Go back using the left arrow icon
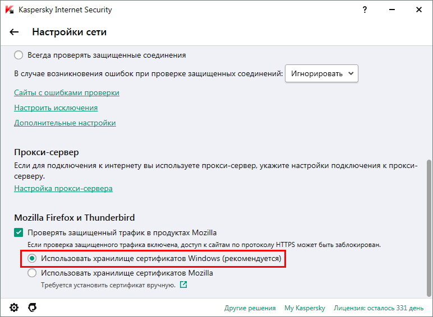The image size is (433, 317). point(14,32)
